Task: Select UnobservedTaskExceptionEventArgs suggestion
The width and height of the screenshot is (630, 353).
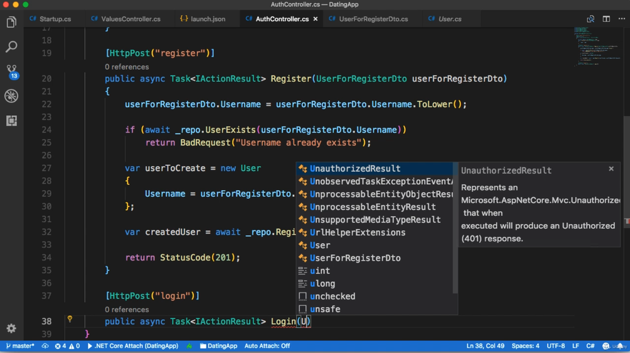Action: [374, 181]
